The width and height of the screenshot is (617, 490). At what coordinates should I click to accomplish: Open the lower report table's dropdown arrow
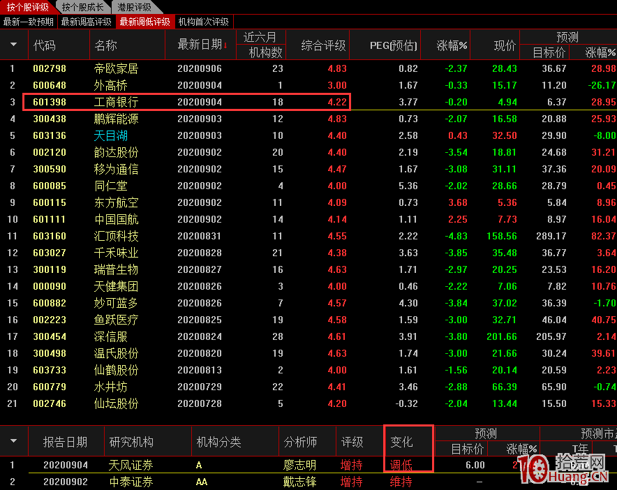(14, 441)
